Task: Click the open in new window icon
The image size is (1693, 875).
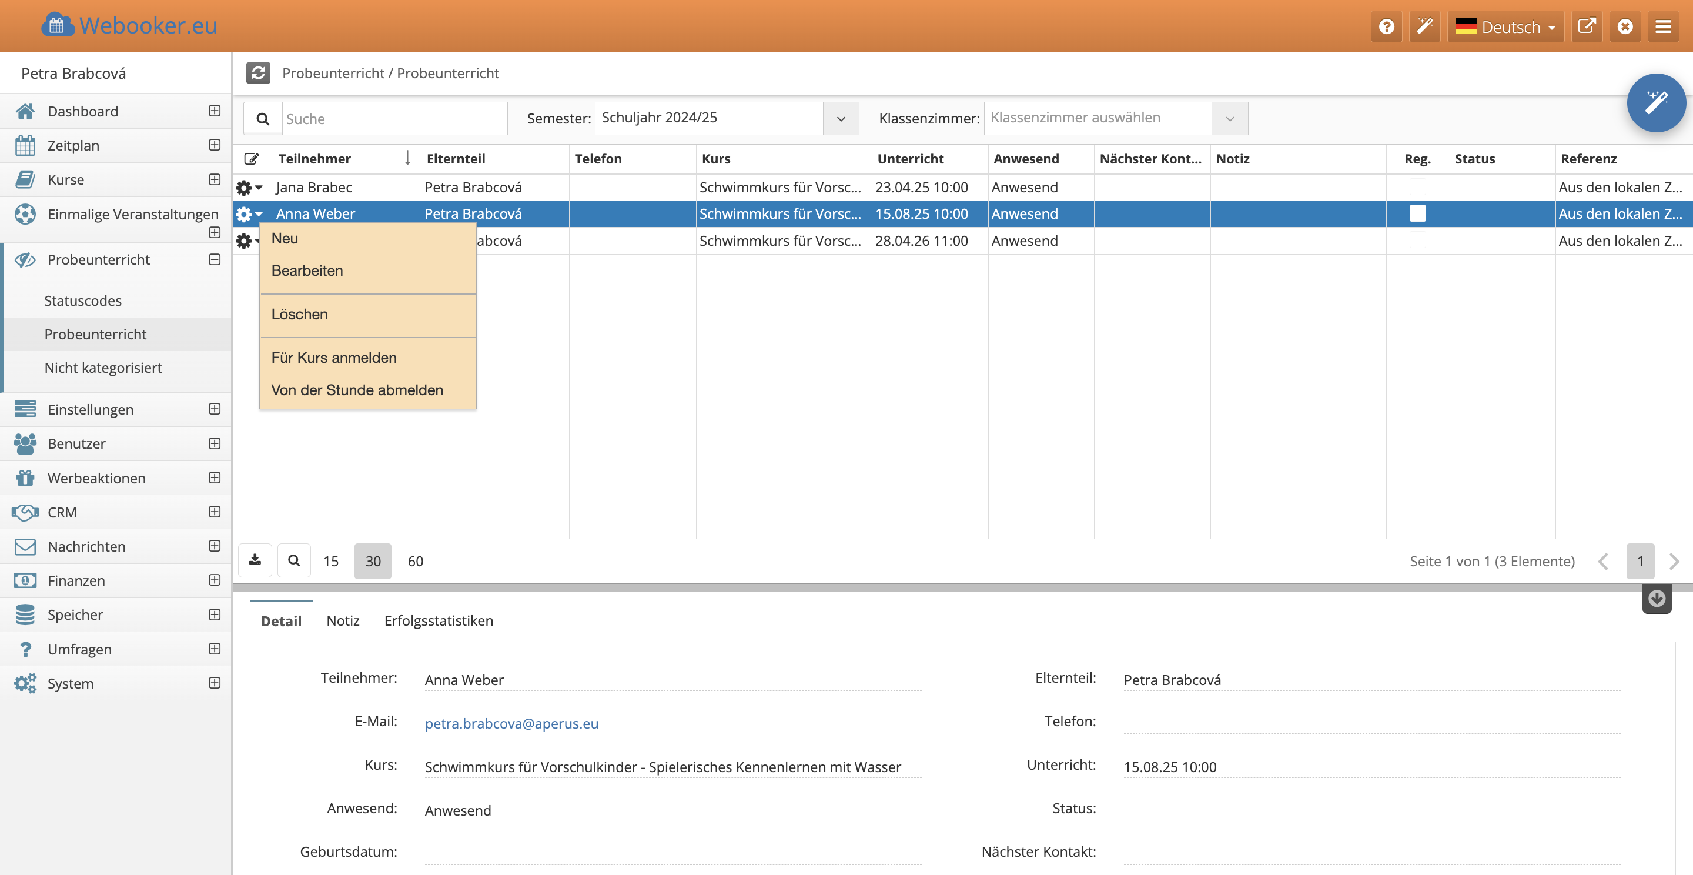Action: pos(1587,26)
